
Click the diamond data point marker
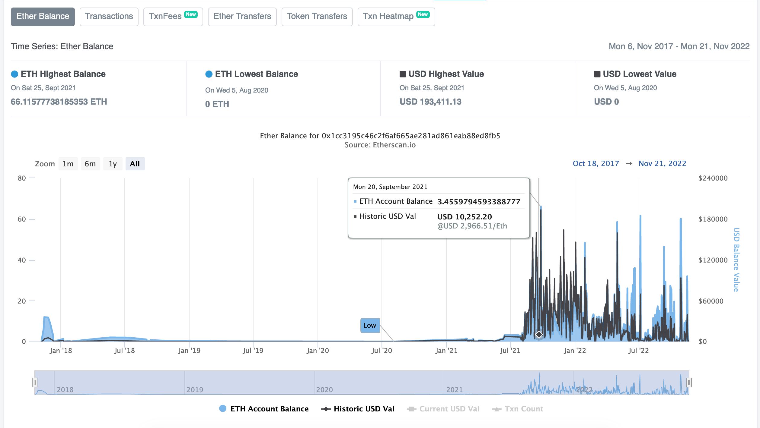coord(539,334)
